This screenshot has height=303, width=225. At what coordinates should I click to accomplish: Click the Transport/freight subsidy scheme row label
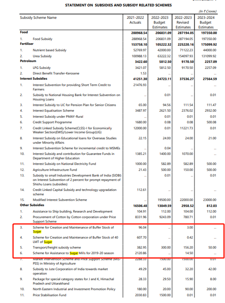point(57,247)
